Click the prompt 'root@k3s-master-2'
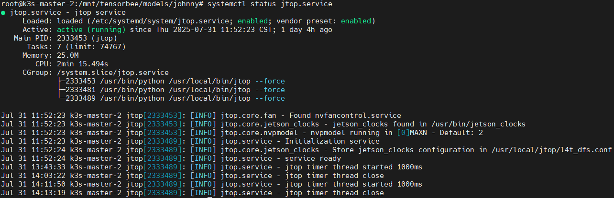The width and height of the screenshot is (614, 198). coord(36,4)
